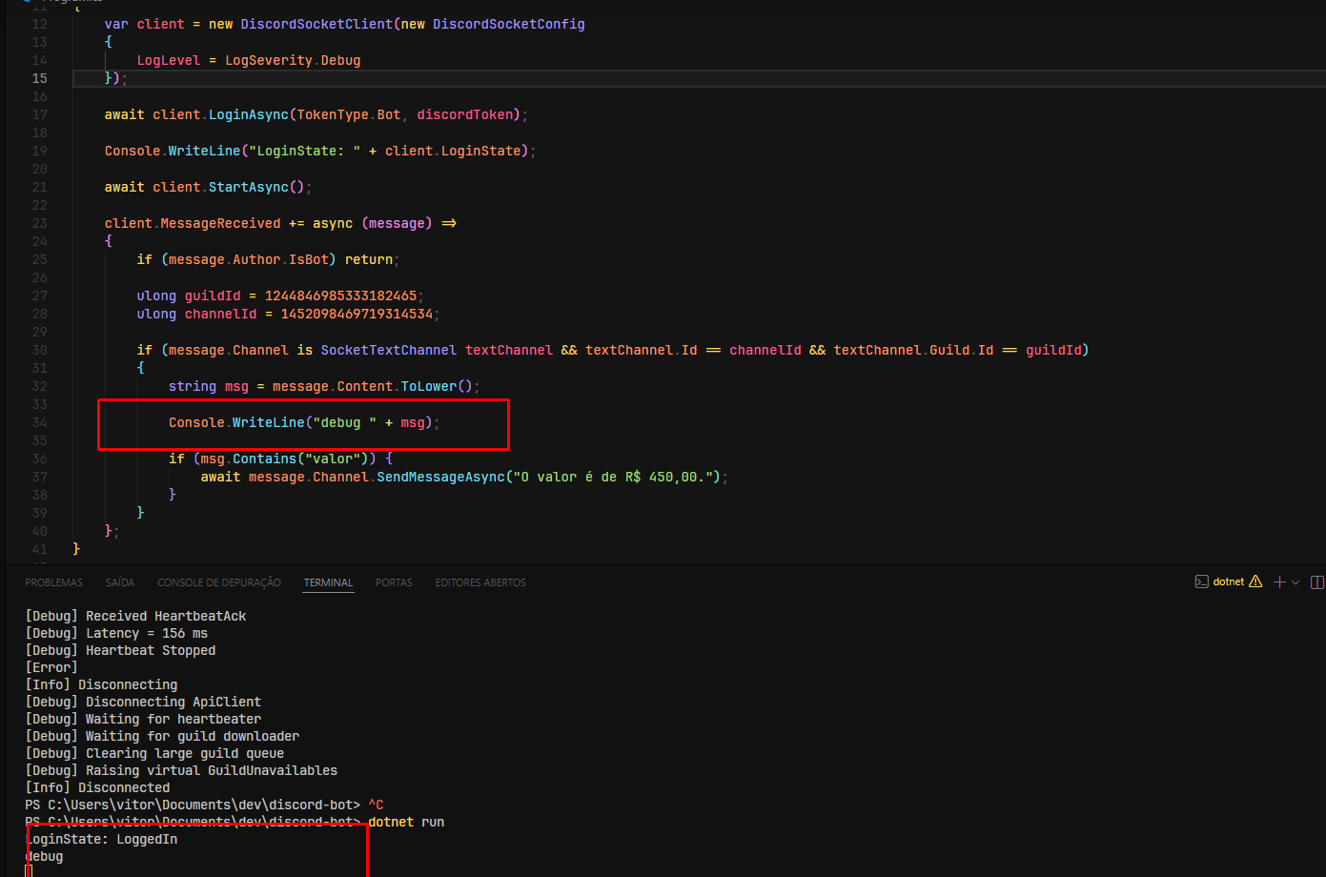
Task: Click "Received HeartbeatAck" terminal line
Action: point(135,616)
